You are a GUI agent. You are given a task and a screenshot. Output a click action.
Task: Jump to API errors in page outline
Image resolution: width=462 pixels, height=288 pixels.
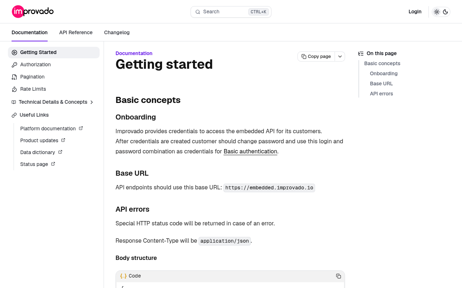[382, 94]
